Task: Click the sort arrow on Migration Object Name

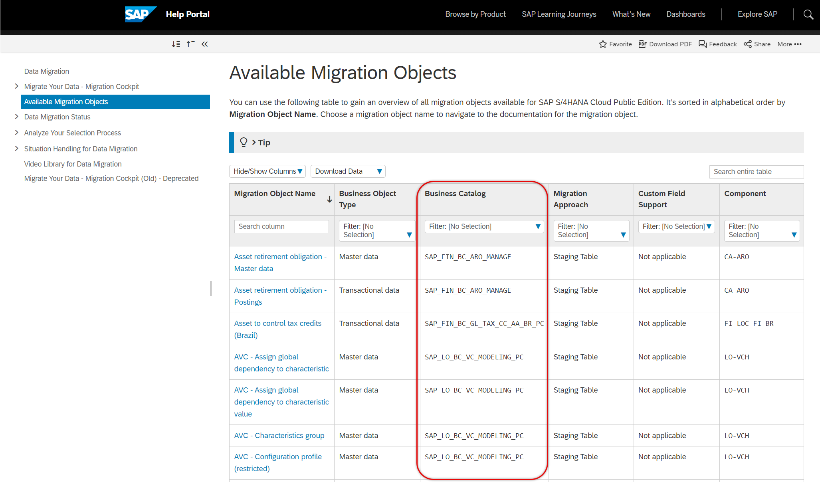Action: pos(329,199)
